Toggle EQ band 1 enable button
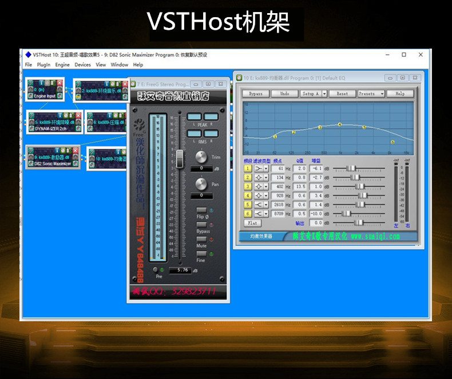 [x=248, y=169]
